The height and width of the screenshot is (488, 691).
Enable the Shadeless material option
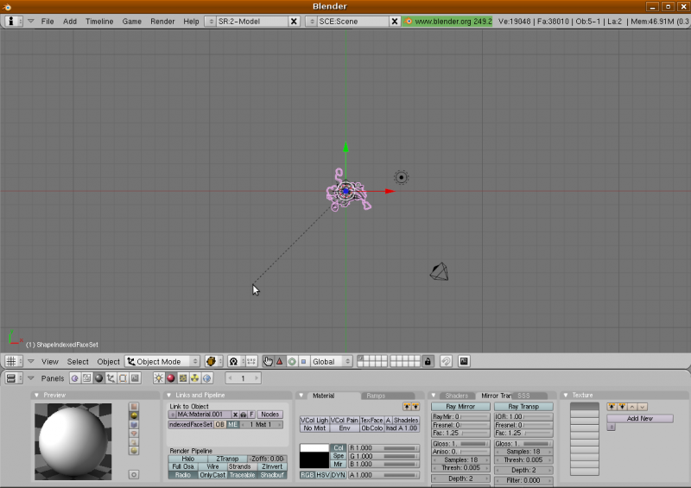[406, 420]
